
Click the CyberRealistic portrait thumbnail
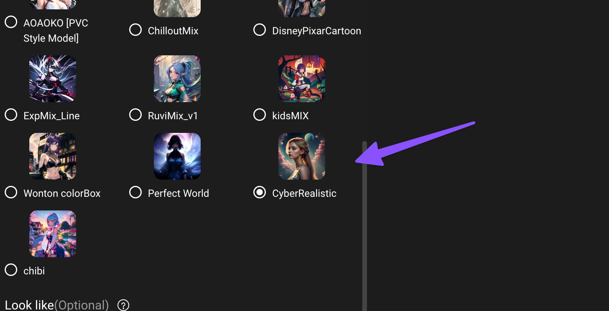point(302,156)
